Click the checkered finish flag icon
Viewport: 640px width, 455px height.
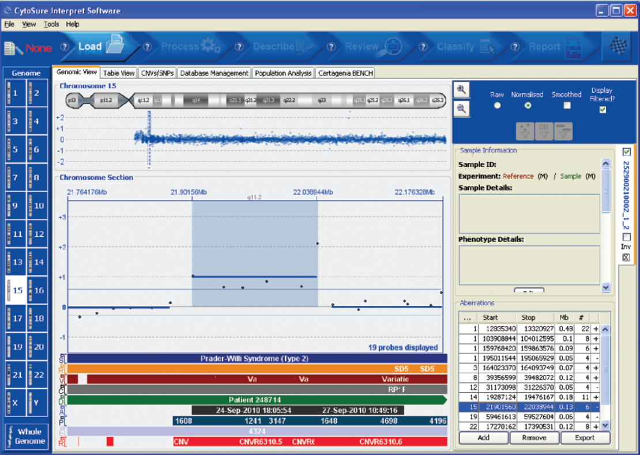click(618, 46)
